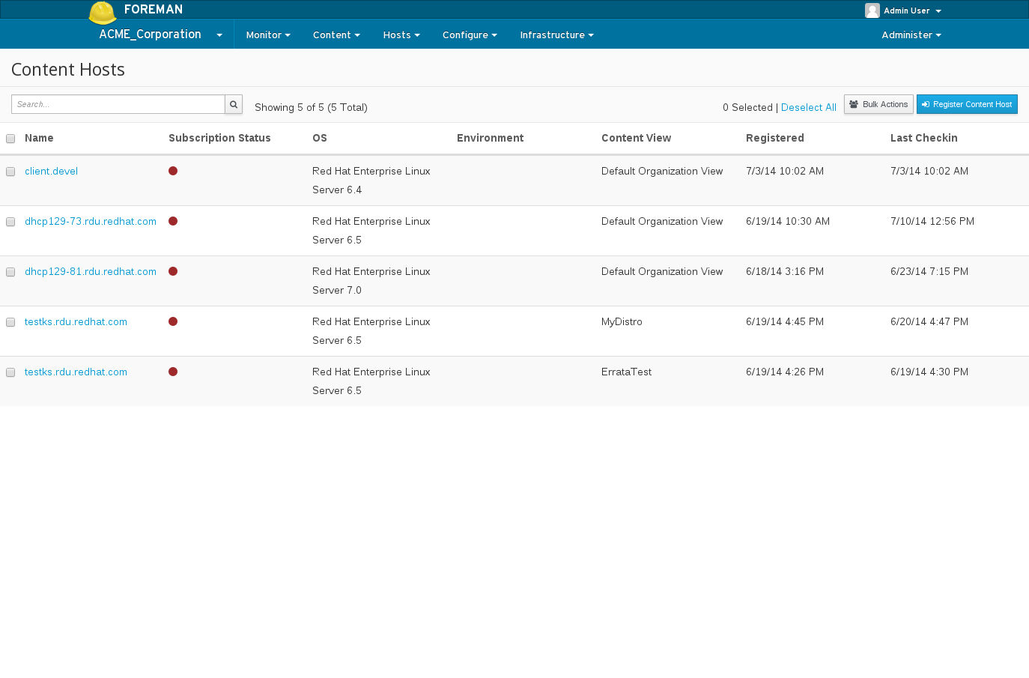Click the FOREMAN brand title
1029x678 pixels.
[154, 9]
